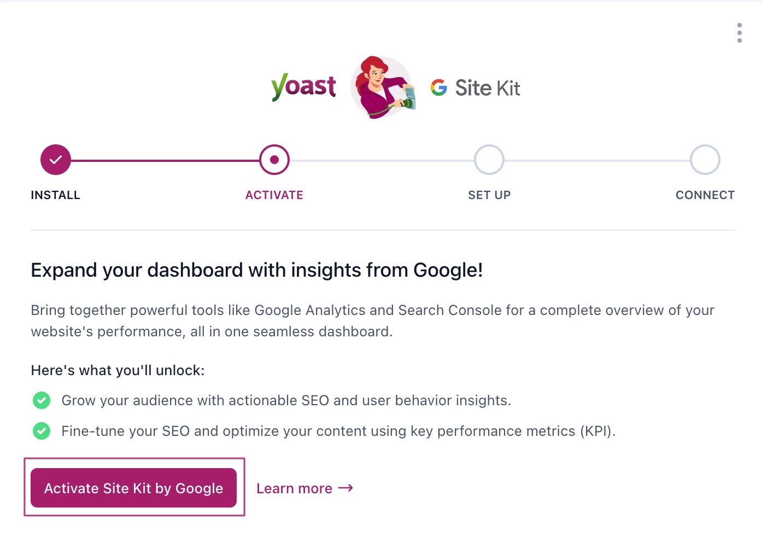Screen dimensions: 762x537
Task: Select the Activate step circle indicator
Action: tap(274, 160)
